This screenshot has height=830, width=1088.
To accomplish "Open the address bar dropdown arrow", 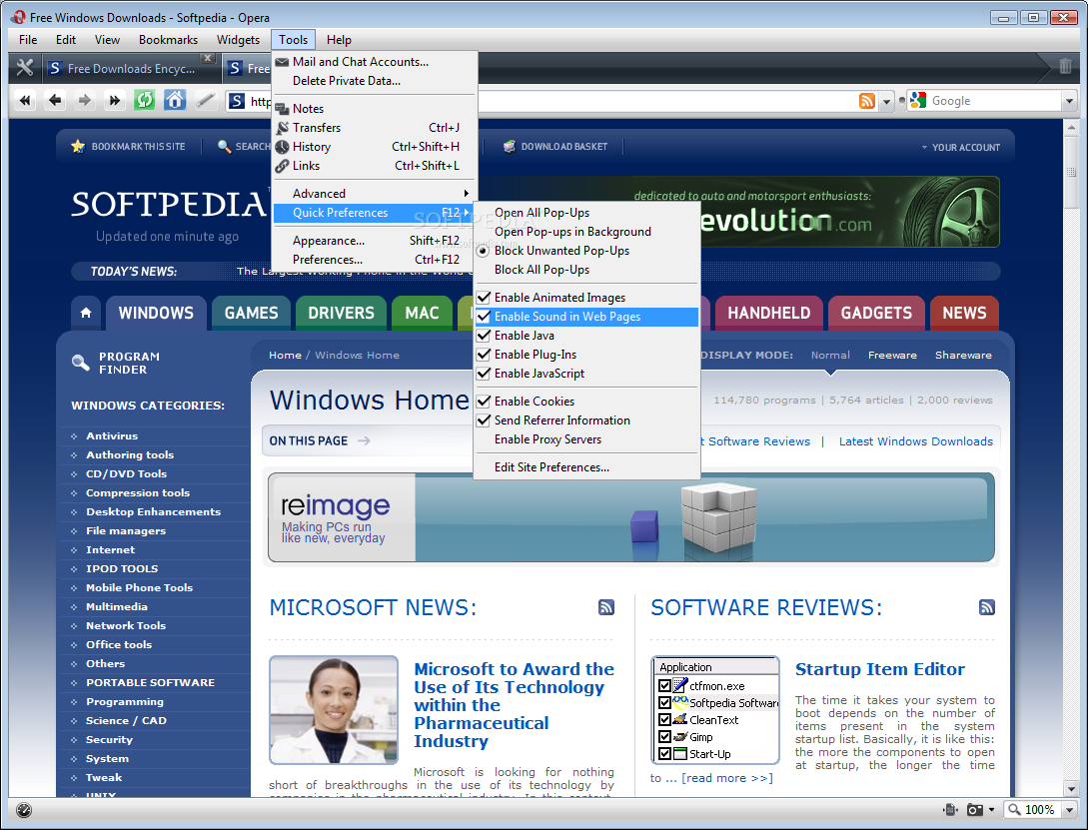I will [x=886, y=101].
